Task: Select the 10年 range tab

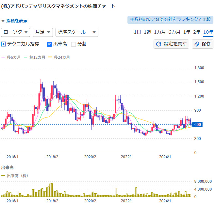Action: 208,32
